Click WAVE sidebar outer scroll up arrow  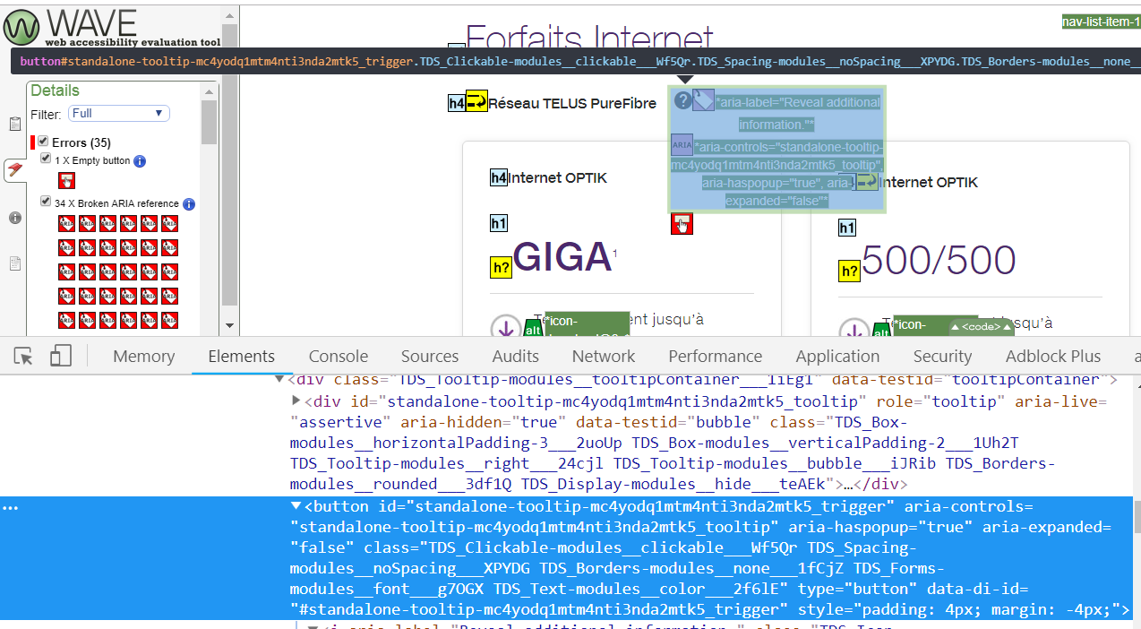pyautogui.click(x=229, y=15)
